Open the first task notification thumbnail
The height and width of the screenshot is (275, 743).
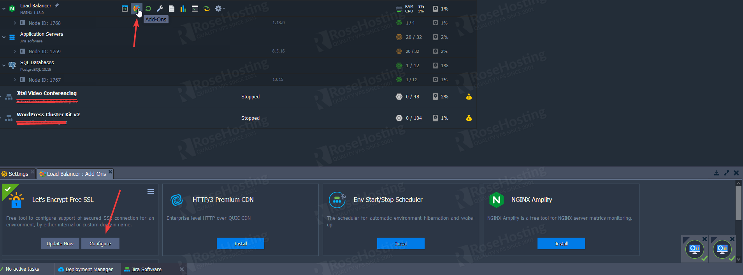695,249
